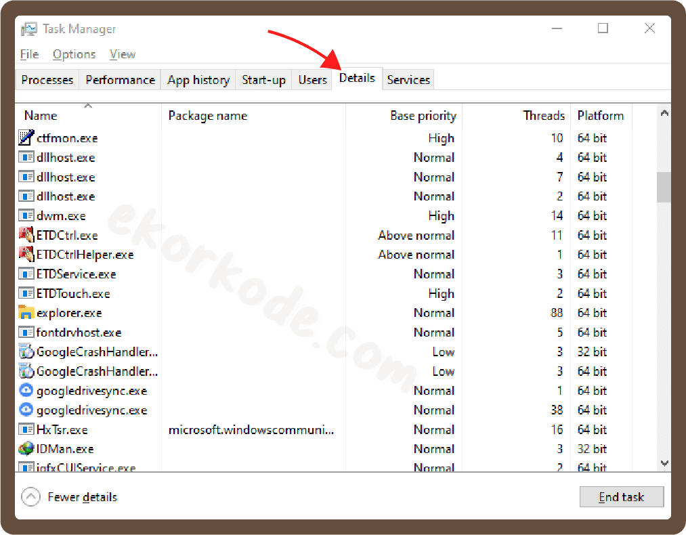Switch to the Performance tab
This screenshot has height=535, width=686.
pos(121,80)
